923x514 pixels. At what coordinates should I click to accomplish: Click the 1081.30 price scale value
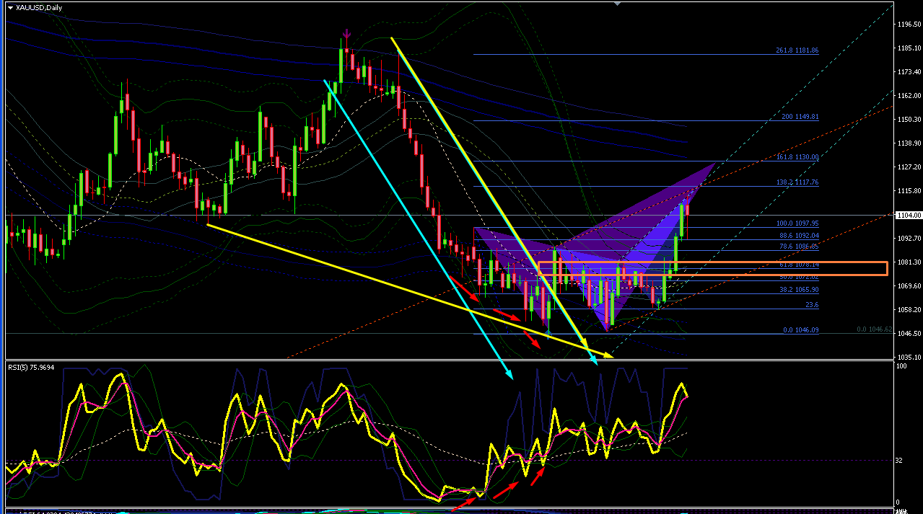909,262
